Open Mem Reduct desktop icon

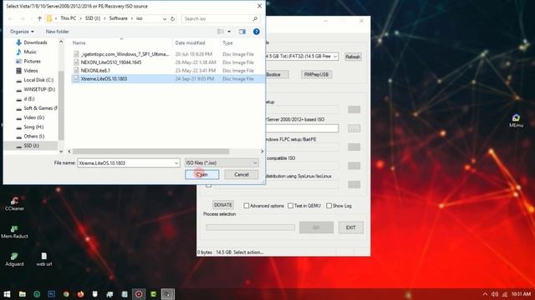point(14,232)
